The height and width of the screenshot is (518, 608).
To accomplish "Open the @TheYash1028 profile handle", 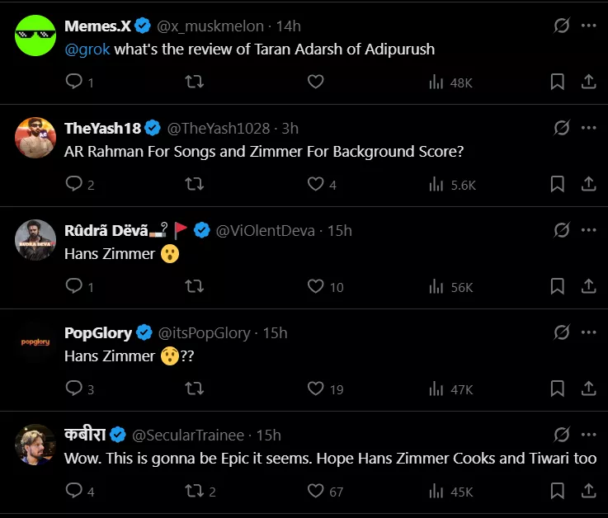I will click(219, 128).
